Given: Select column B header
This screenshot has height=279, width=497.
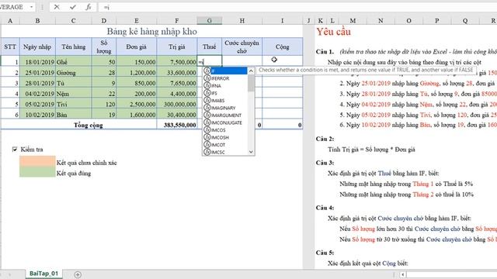Looking at the screenshot, I should (x=37, y=21).
